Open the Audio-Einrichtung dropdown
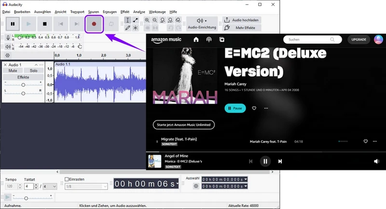386x209 pixels. (x=202, y=24)
